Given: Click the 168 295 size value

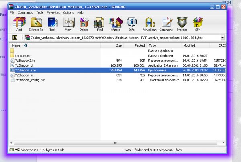Looking at the screenshot, I should [116, 65].
